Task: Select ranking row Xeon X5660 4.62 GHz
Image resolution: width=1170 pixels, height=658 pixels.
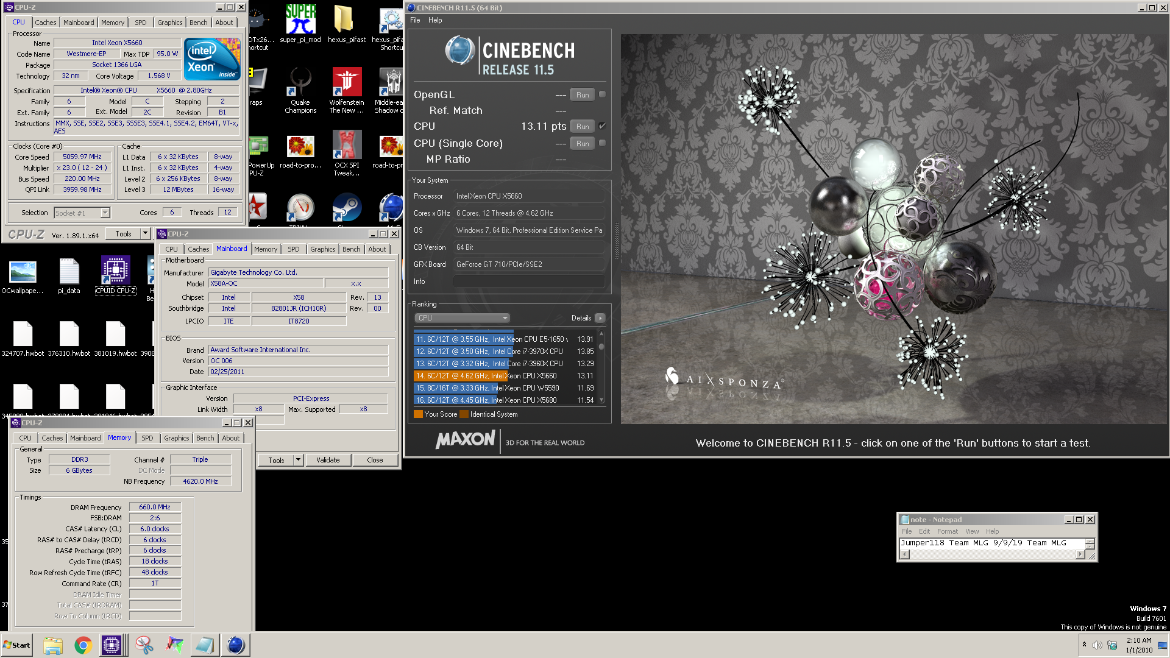Action: coord(504,376)
